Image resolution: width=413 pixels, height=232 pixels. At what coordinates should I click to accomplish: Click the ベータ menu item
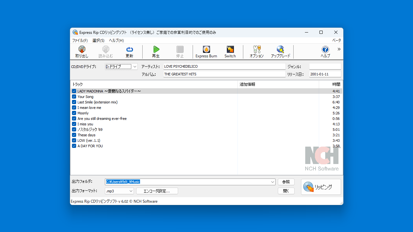coord(337,41)
